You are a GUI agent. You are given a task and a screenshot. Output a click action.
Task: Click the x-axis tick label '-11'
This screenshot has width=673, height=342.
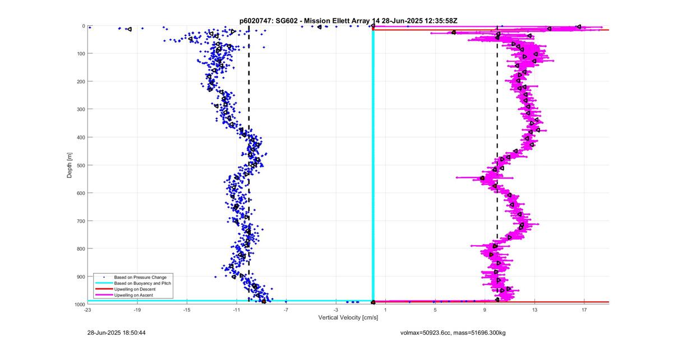[236, 310]
